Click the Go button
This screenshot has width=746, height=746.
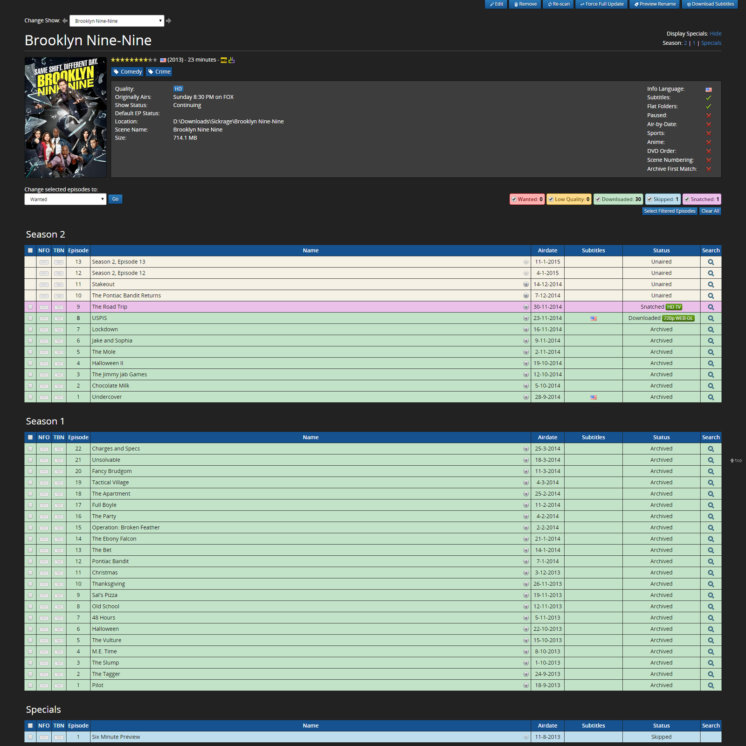pyautogui.click(x=115, y=199)
